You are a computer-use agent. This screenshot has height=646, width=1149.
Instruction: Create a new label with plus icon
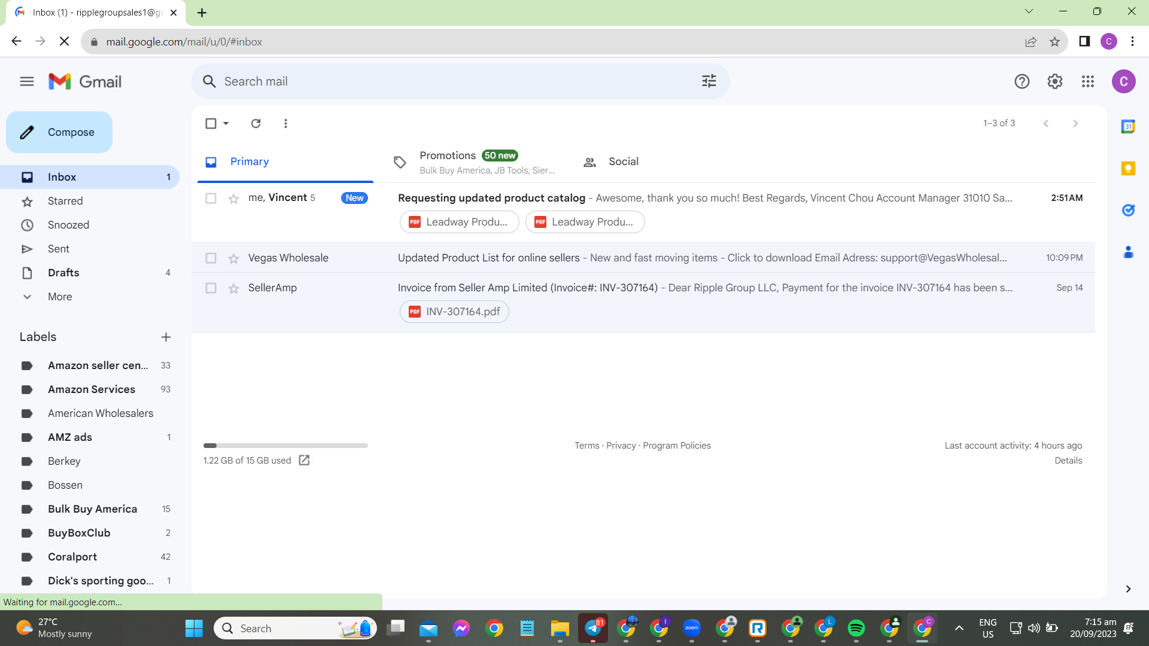point(166,337)
